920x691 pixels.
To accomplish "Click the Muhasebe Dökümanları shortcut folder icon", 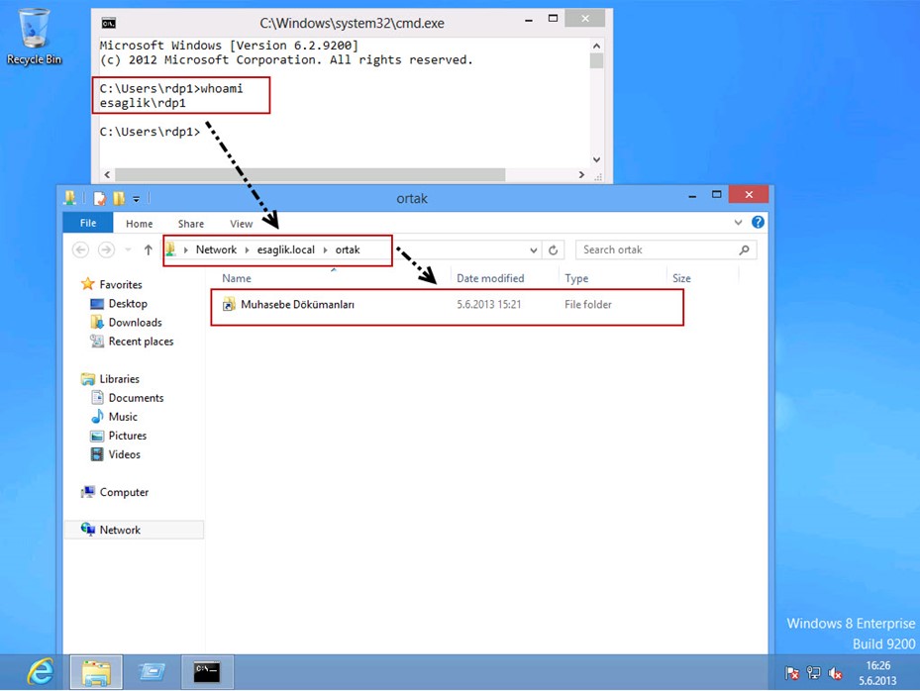I will [x=228, y=305].
